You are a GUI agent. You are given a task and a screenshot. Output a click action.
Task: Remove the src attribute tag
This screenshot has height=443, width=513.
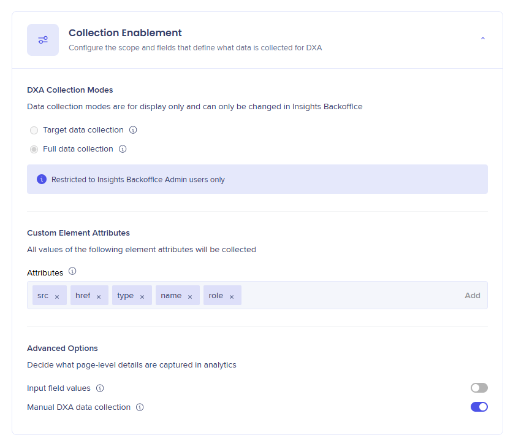(57, 296)
